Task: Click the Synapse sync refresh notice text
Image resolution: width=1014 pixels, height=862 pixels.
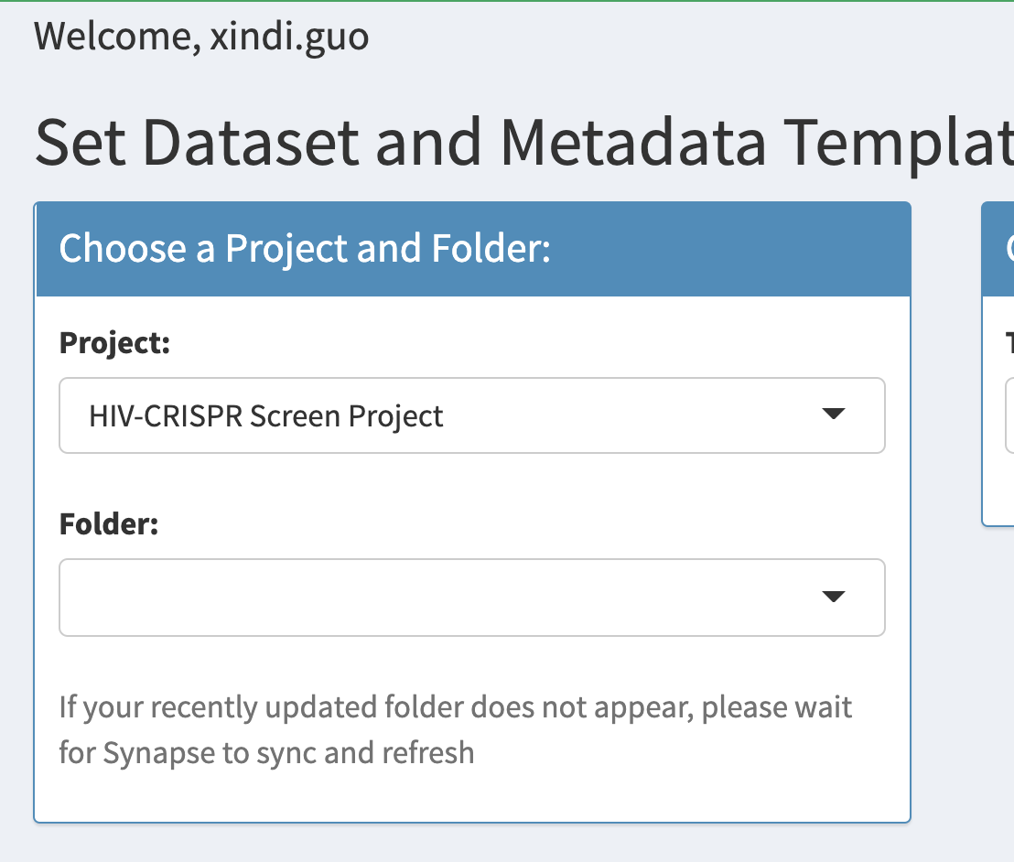Action: (x=455, y=728)
